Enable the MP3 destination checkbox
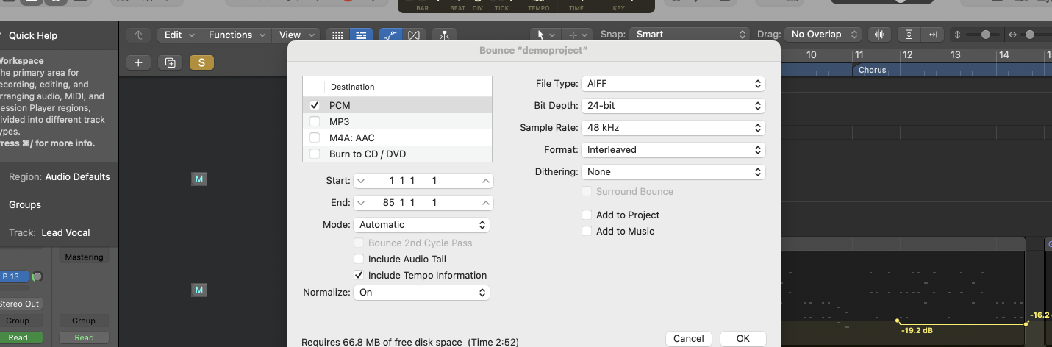This screenshot has width=1052, height=347. click(x=315, y=121)
